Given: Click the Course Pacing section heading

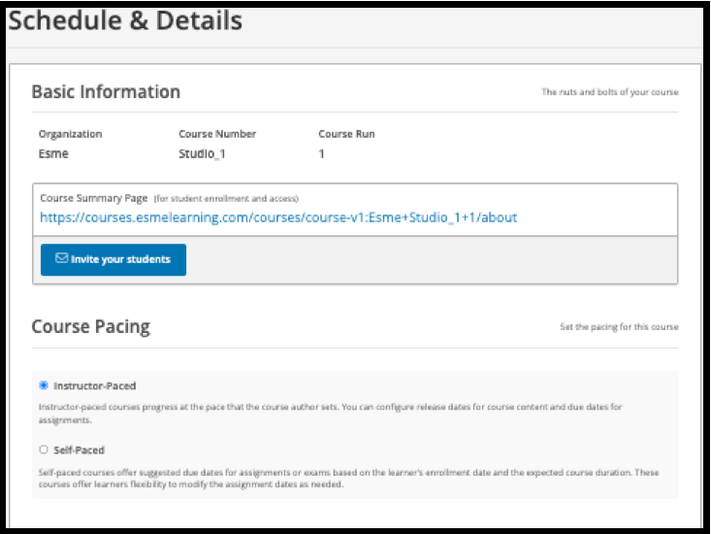Looking at the screenshot, I should coord(90,326).
